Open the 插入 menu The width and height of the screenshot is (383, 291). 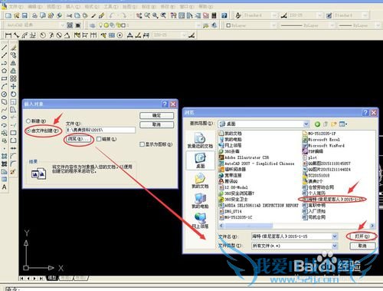coord(73,6)
